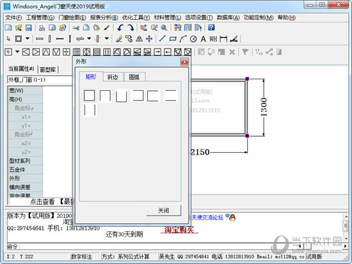
Task: Select the 当前属性#1 tab
Action: (x=22, y=68)
